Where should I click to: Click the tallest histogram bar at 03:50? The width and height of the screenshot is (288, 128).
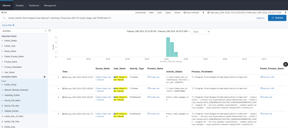tap(168, 47)
